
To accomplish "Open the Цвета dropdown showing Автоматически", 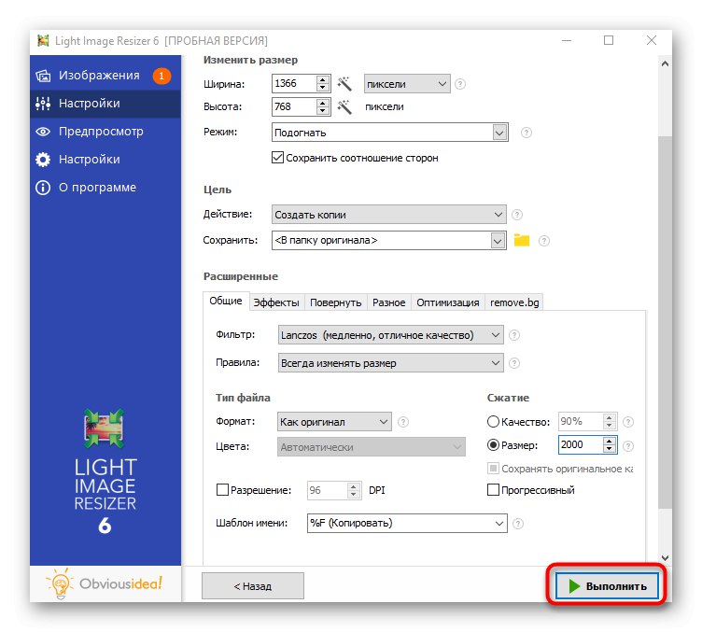I will (372, 447).
